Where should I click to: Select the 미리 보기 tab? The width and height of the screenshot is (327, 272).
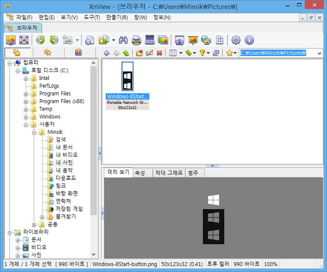point(118,172)
